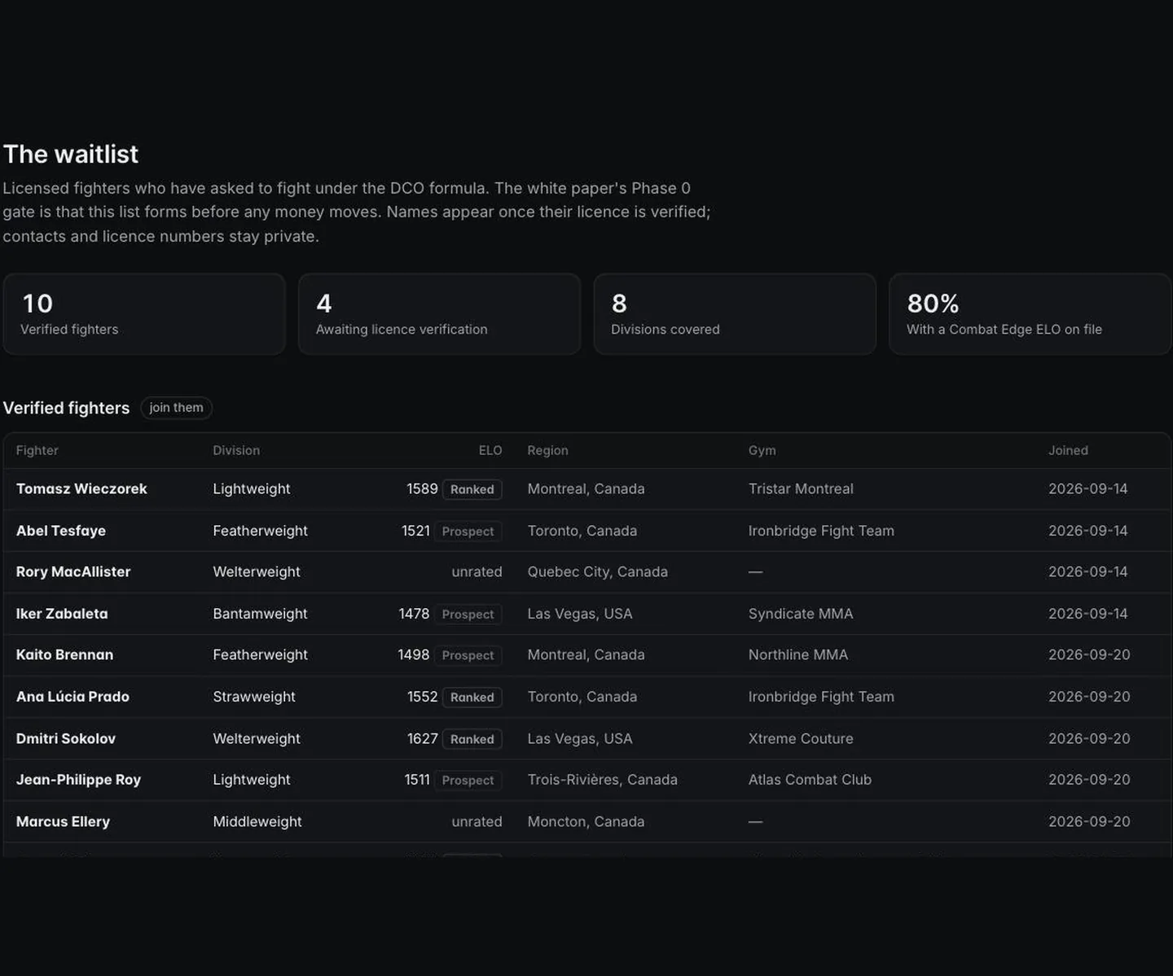The width and height of the screenshot is (1173, 976).
Task: Click the Strawweight division cell
Action: click(x=254, y=697)
